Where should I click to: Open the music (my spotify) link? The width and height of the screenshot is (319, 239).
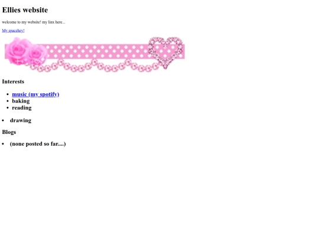(x=35, y=94)
